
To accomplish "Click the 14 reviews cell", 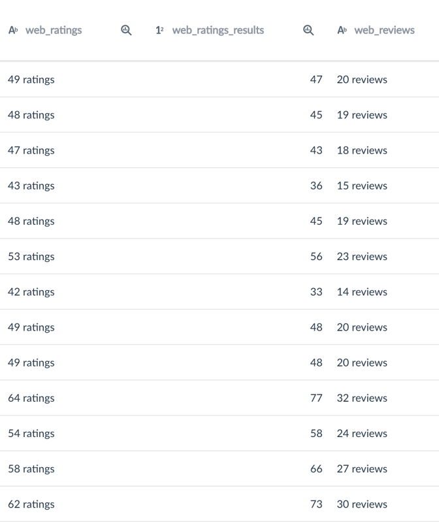I will pyautogui.click(x=362, y=291).
